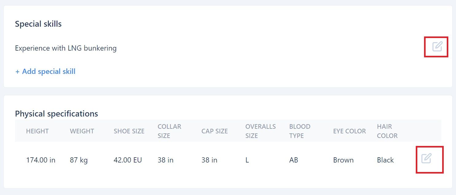
Task: Click the Physical specifications row edit icon
Action: click(x=426, y=159)
